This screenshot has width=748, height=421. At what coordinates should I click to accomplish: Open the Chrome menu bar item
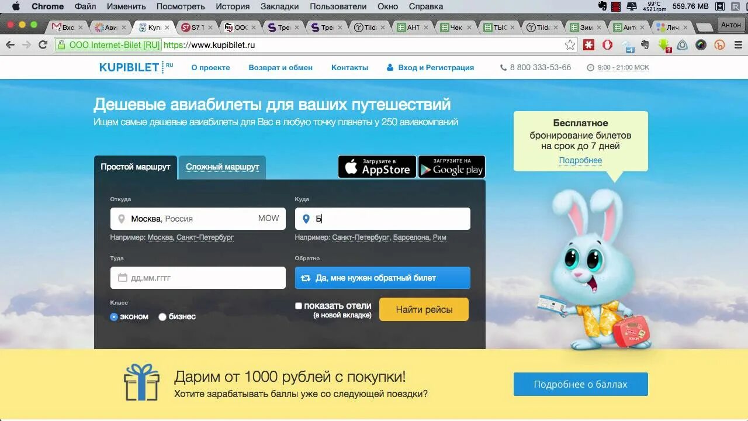click(47, 6)
